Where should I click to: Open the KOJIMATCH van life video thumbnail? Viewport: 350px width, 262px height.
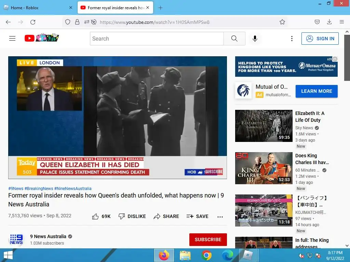[264, 210]
